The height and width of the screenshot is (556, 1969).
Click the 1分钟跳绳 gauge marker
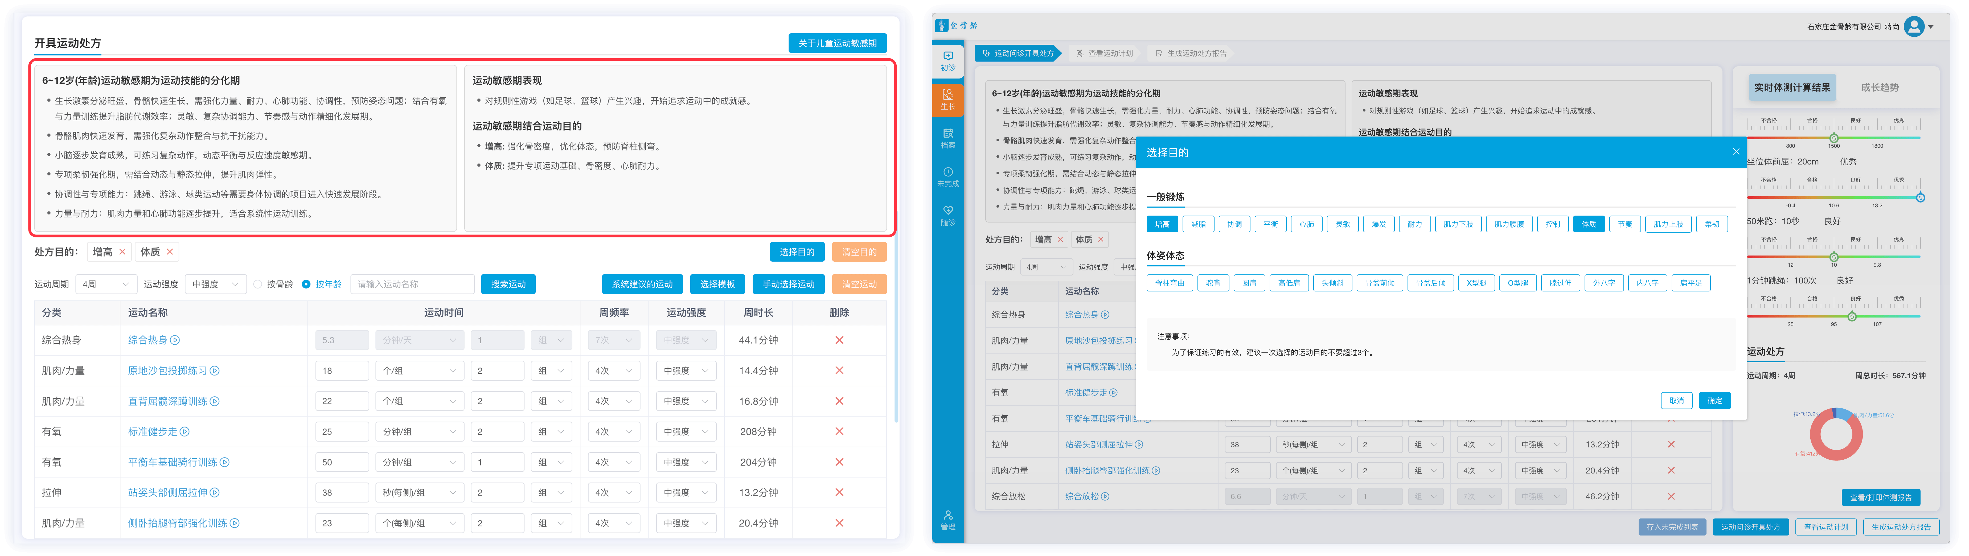click(1852, 316)
